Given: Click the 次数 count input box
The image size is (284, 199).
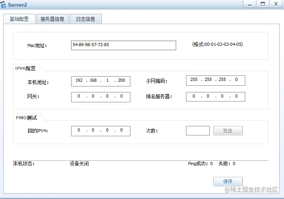Looking at the screenshot, I should [x=198, y=131].
